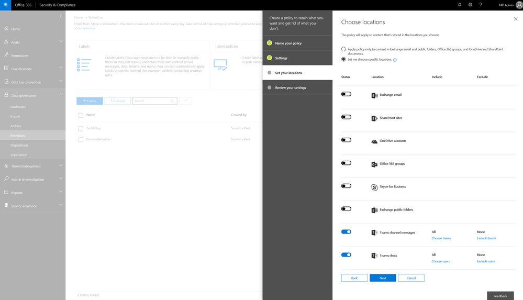The height and width of the screenshot is (300, 523).
Task: Enable the OneDrive accounts toggle
Action: (x=346, y=140)
